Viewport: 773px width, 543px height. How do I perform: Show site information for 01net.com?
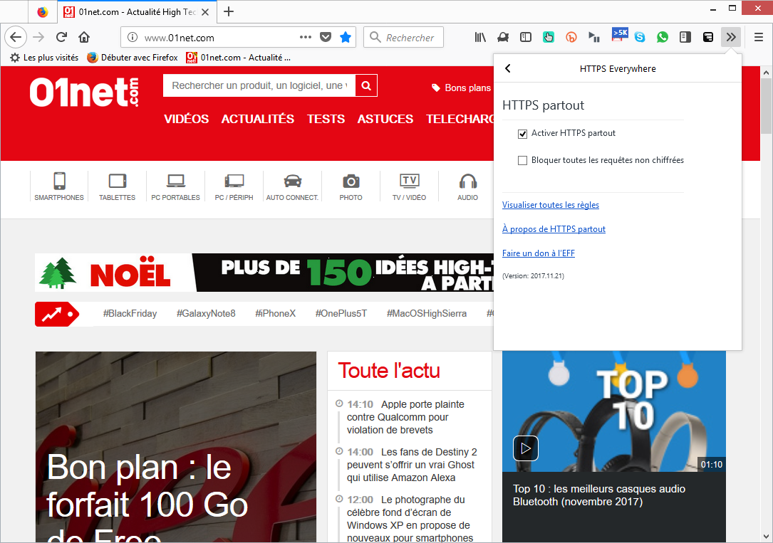tap(132, 38)
